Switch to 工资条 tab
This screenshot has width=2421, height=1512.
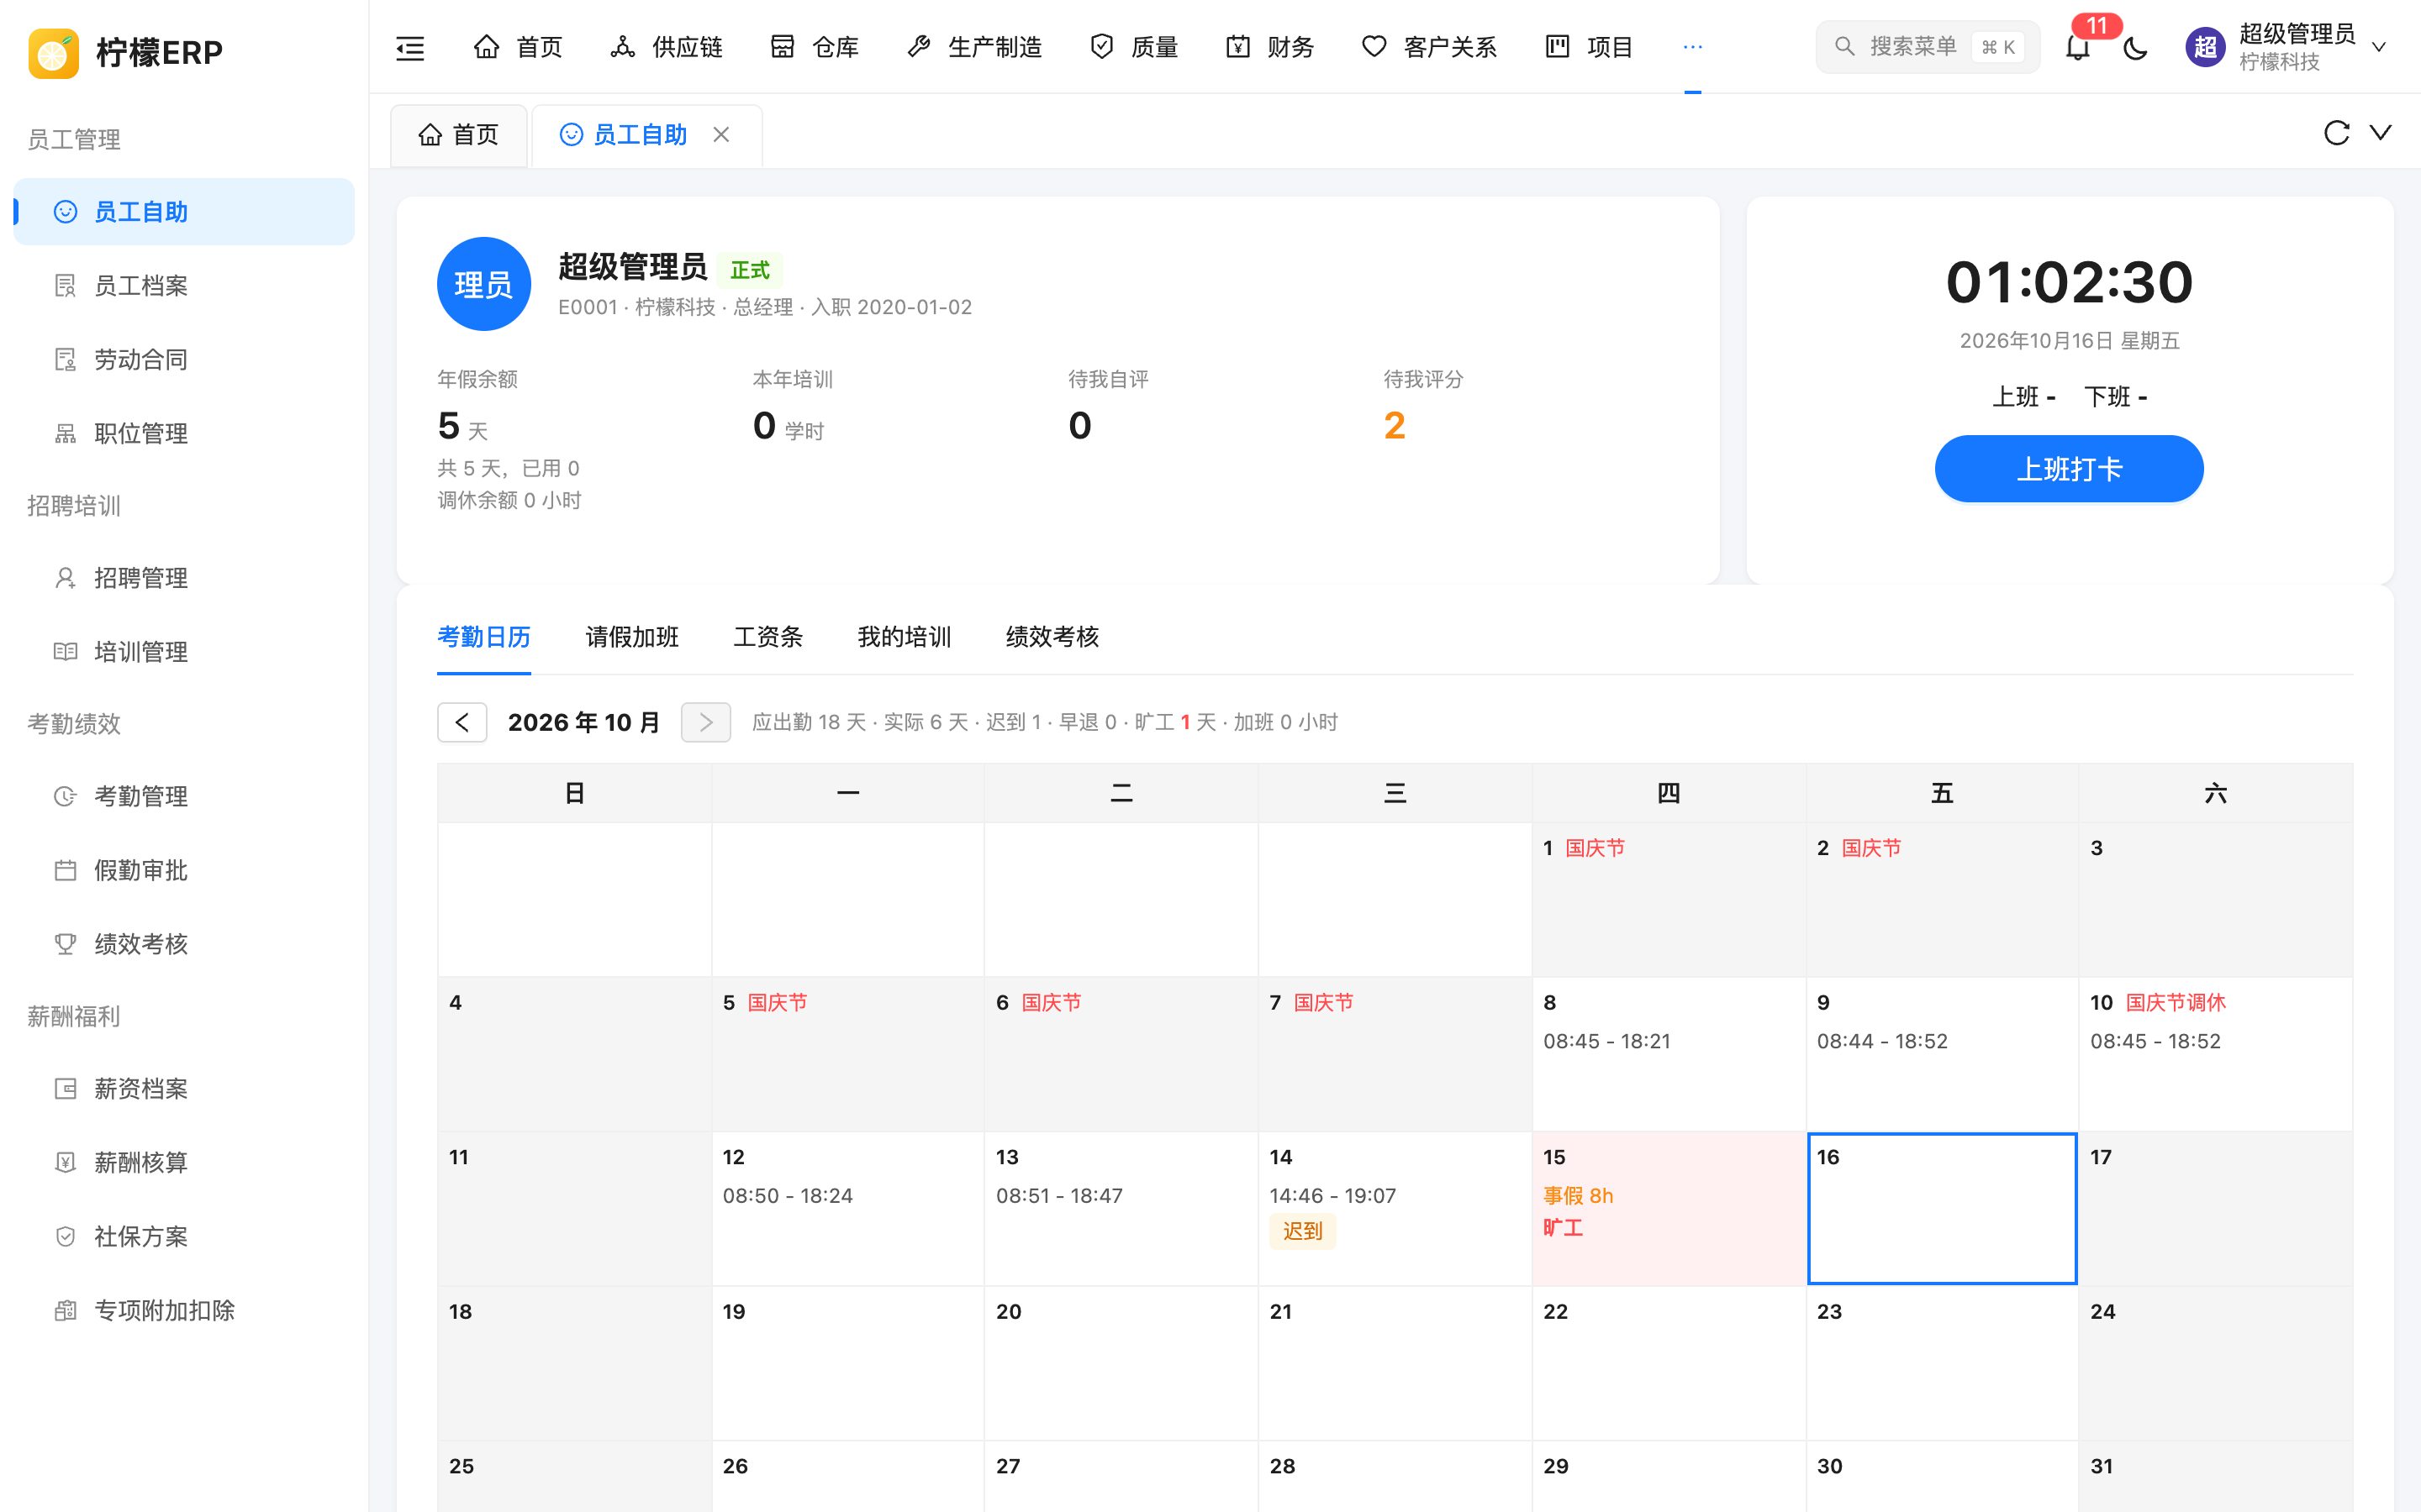tap(768, 637)
